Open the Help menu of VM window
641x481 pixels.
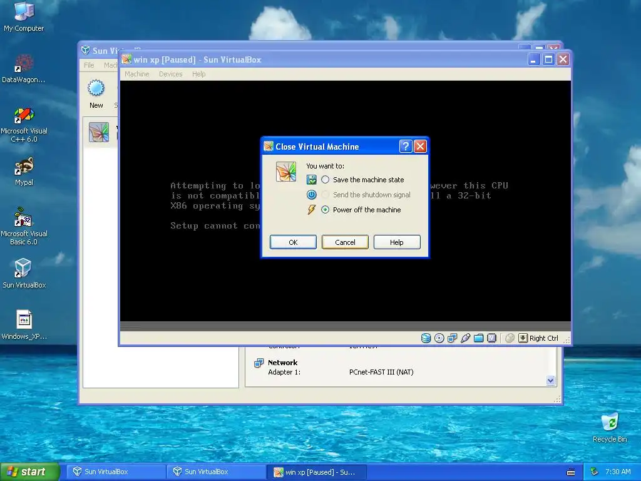(198, 74)
